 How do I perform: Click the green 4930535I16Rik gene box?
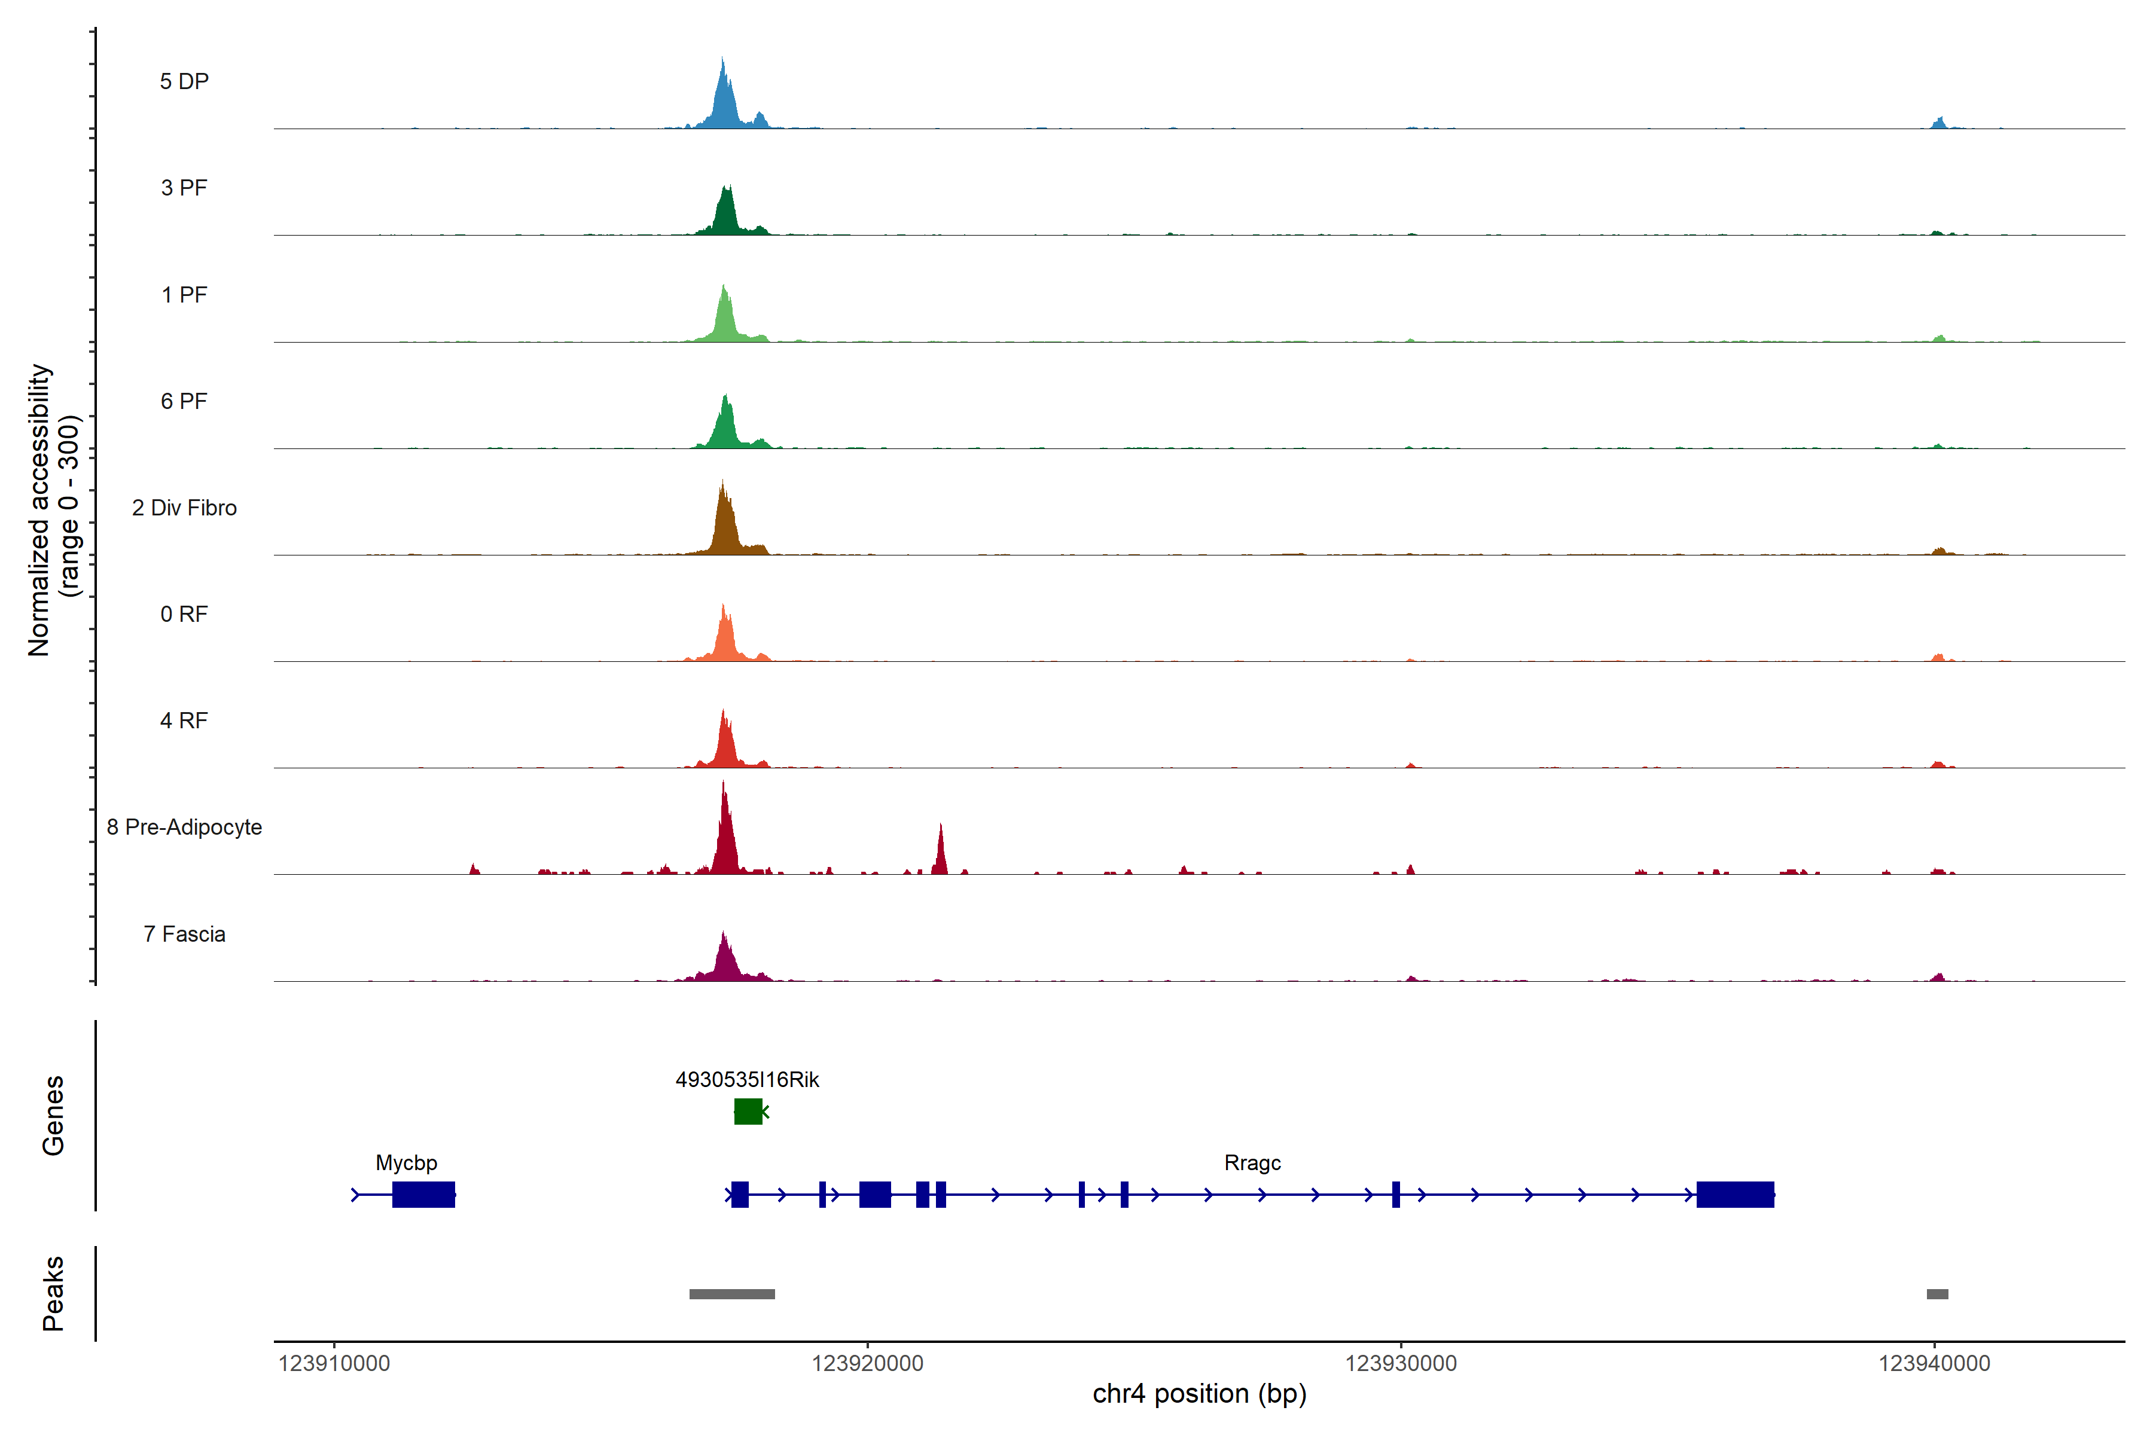point(748,1111)
